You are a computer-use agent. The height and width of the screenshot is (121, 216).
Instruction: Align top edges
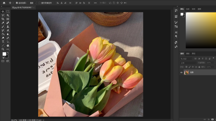point(77,3)
